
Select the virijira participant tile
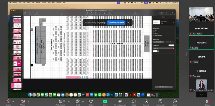pyautogui.click(x=201, y=57)
